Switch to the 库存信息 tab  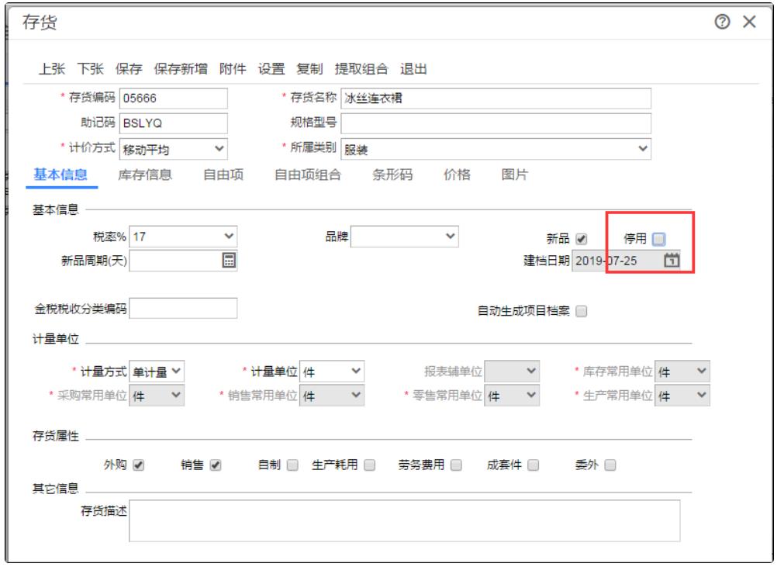coord(144,175)
